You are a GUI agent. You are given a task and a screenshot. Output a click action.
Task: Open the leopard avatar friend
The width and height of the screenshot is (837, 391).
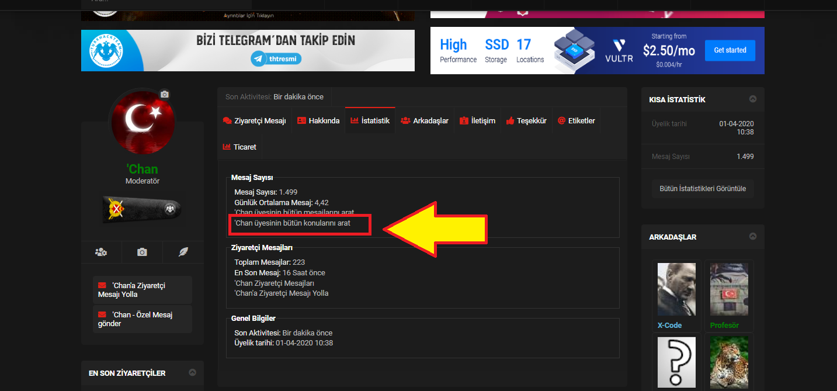point(729,363)
